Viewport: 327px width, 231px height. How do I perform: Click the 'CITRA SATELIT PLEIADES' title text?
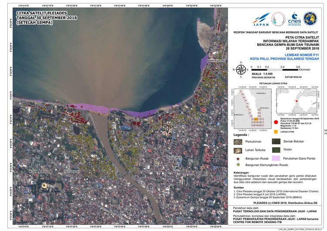click(x=42, y=13)
